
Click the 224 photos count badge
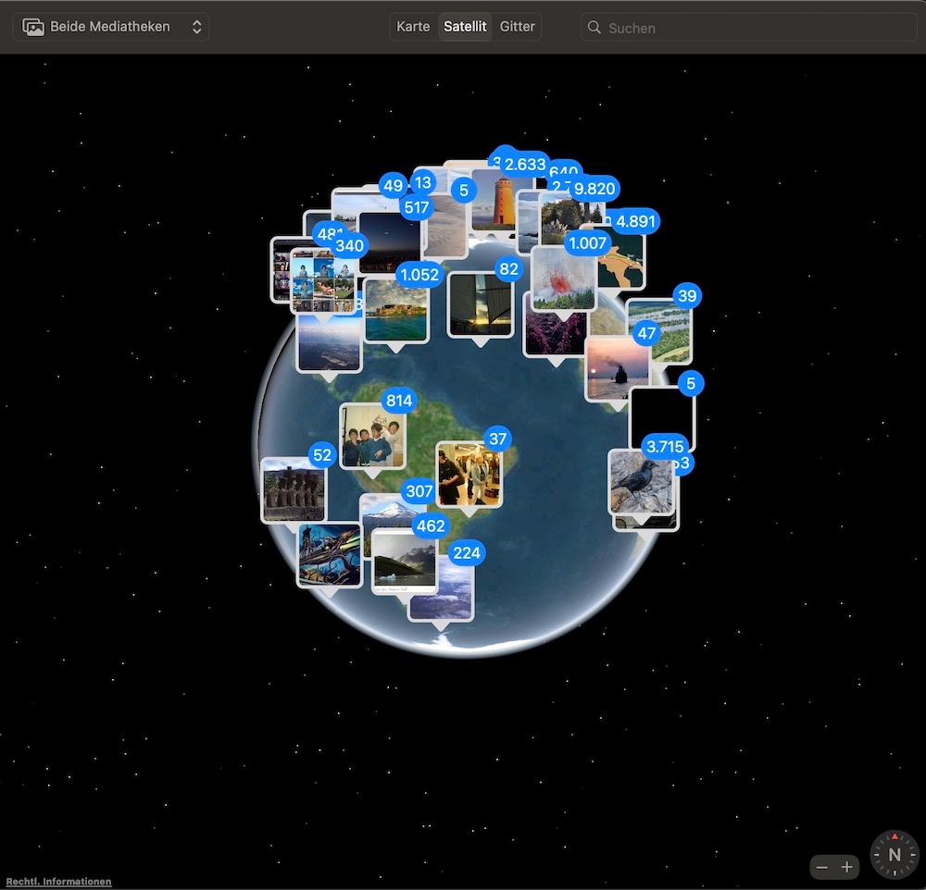[x=467, y=553]
